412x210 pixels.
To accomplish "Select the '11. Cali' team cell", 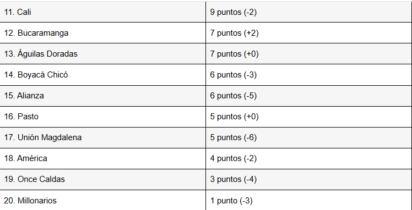I will 103,12.
